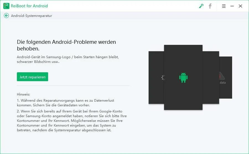The width and height of the screenshot is (249, 154).
Task: Select the green Android robot slide
Action: tap(183, 77)
